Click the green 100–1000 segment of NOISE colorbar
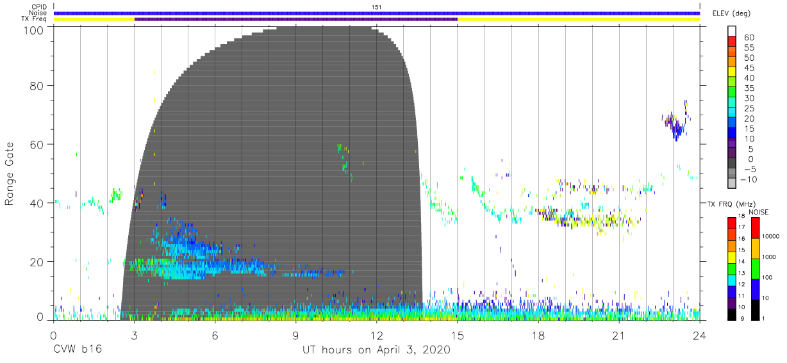Viewport: 787px width, 363px height. 755,268
